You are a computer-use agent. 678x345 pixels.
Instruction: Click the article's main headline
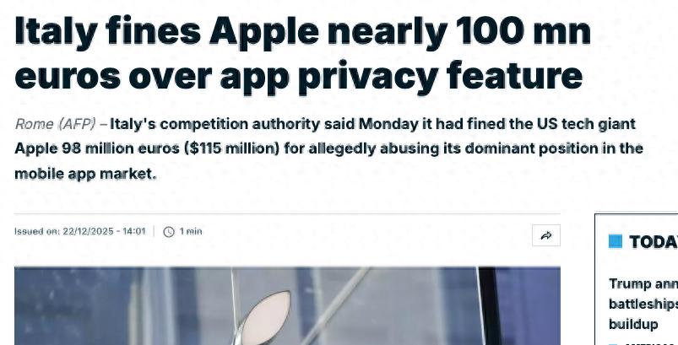[x=300, y=53]
